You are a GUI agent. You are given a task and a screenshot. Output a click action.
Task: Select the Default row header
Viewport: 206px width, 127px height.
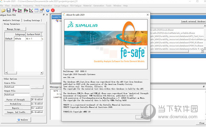tap(9, 39)
